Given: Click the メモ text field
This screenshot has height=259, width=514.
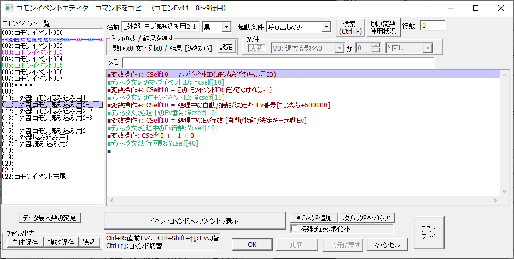Looking at the screenshot, I should [x=278, y=63].
